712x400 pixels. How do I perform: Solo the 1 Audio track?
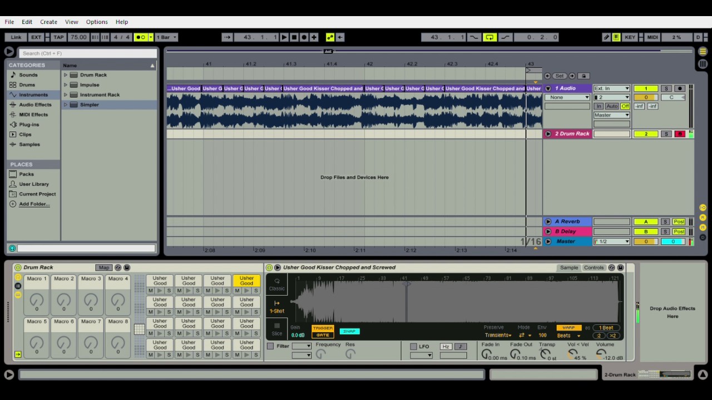click(x=666, y=88)
